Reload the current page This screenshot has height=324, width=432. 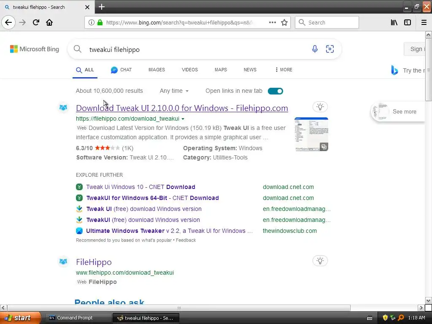(x=36, y=22)
